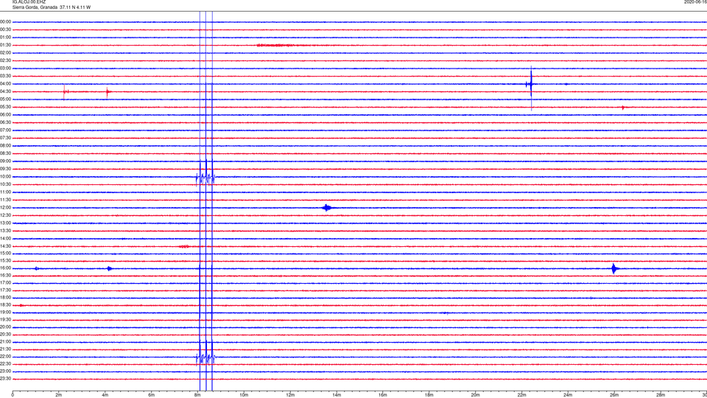Select the 11:30 time label
This screenshot has width=707, height=398.
(x=6, y=200)
